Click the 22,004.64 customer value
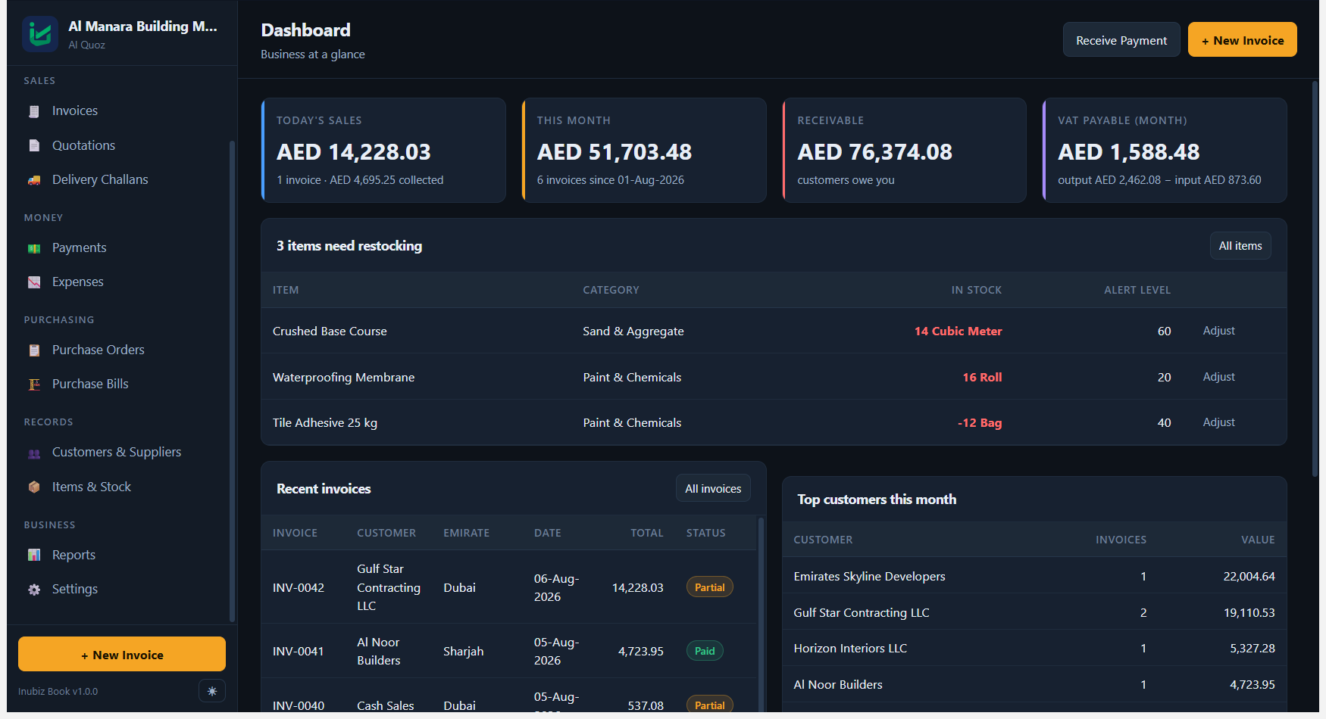The image size is (1326, 719). (1249, 576)
